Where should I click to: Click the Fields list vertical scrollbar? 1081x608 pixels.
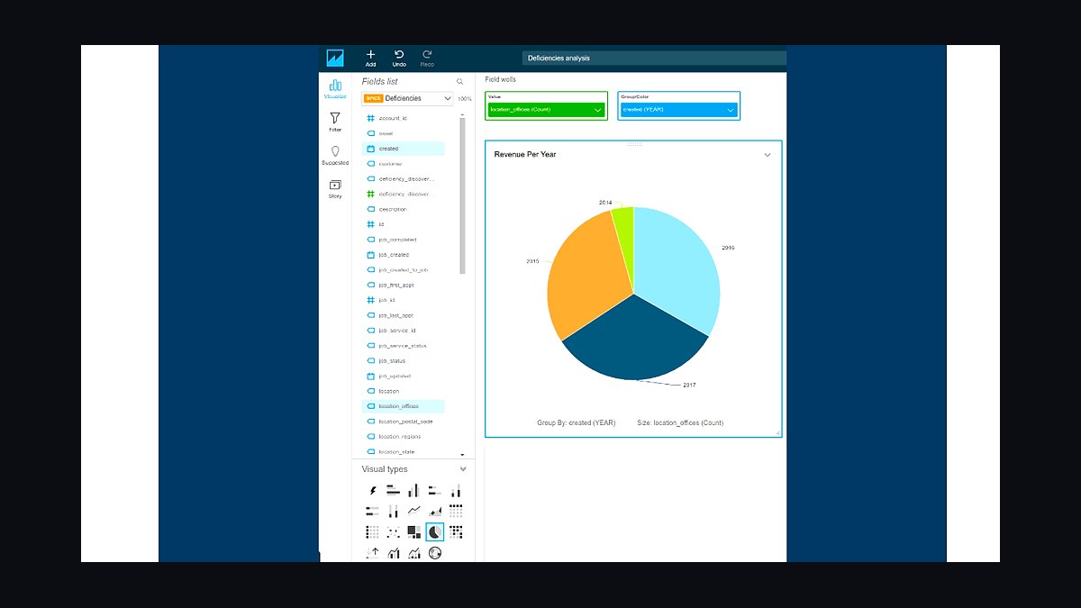(462, 195)
